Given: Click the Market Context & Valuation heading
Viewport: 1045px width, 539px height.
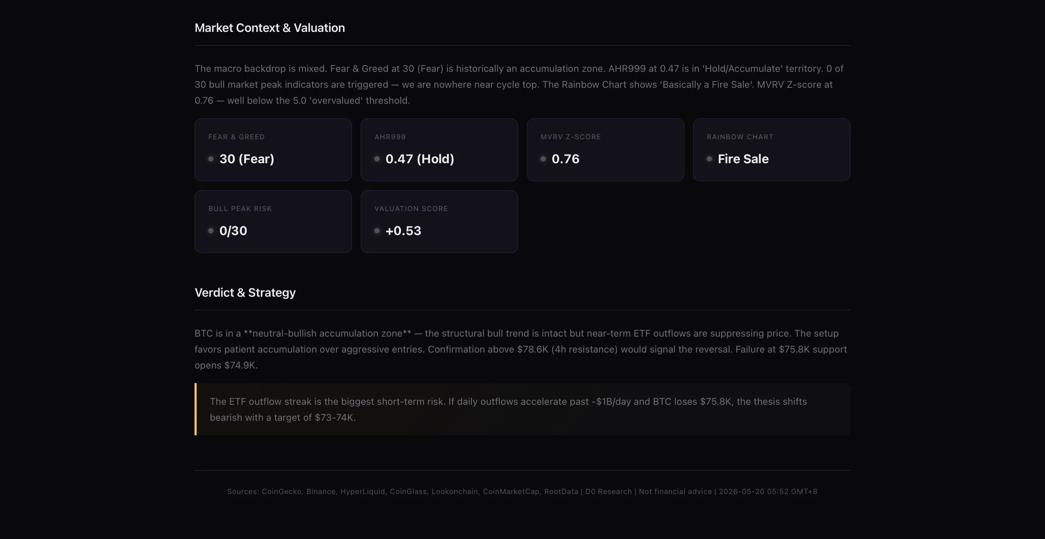Looking at the screenshot, I should [x=270, y=28].
